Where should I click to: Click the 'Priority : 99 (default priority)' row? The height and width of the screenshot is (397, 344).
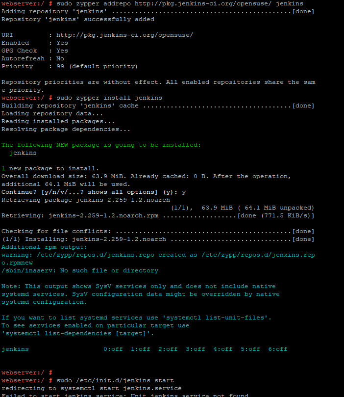pos(70,66)
